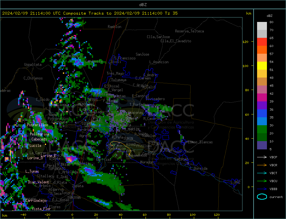Click the JUNIN map label

coord(128,139)
